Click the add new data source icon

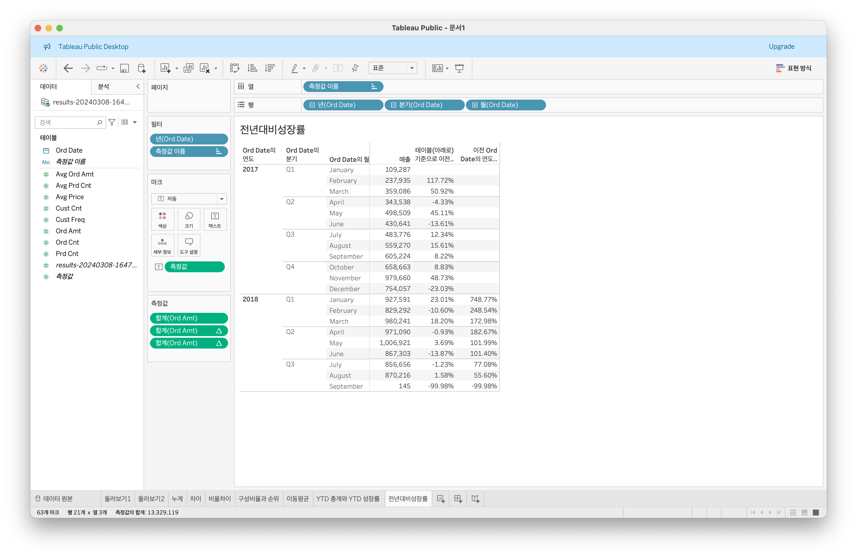(x=142, y=68)
